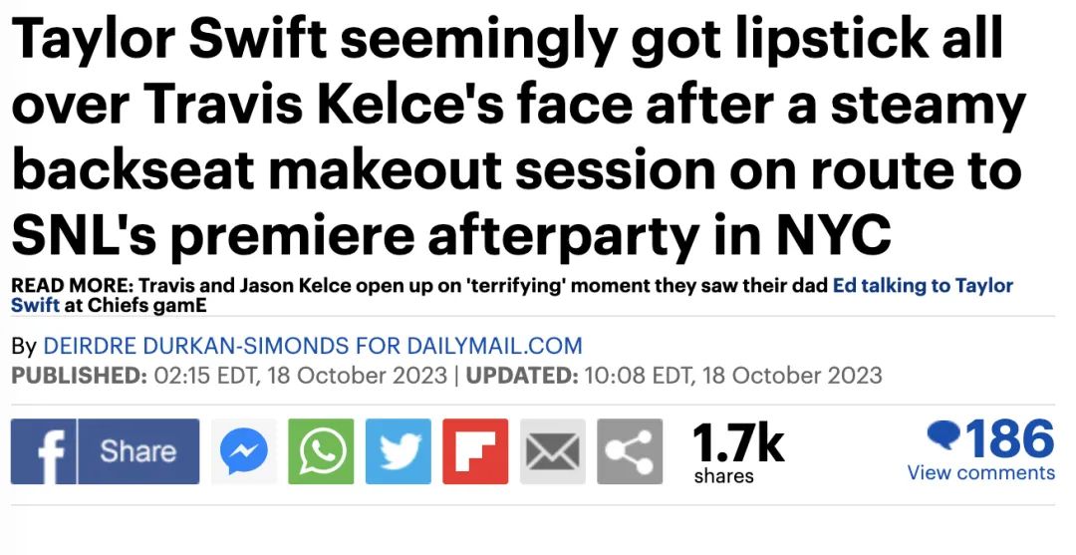Open View comments link
Screen dimensions: 1076x555
[x=980, y=472]
